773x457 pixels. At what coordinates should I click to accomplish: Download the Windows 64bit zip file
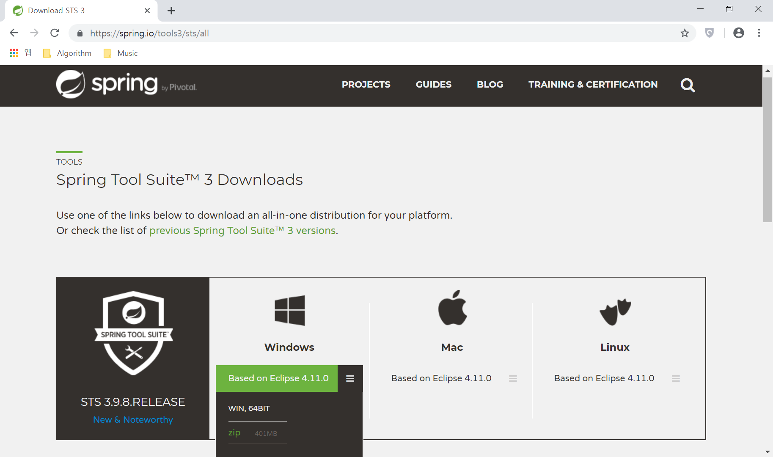(234, 432)
